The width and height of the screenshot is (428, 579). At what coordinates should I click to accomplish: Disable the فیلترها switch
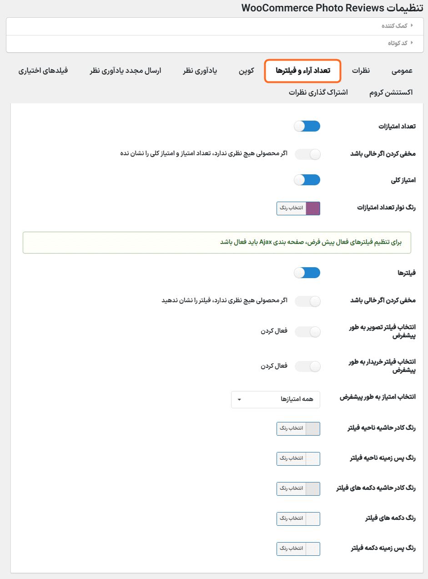click(x=307, y=273)
